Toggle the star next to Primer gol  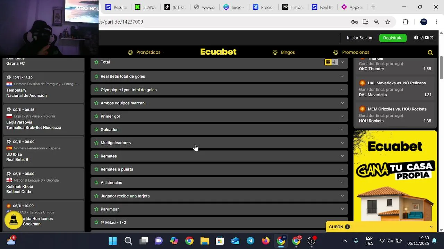[x=96, y=116]
